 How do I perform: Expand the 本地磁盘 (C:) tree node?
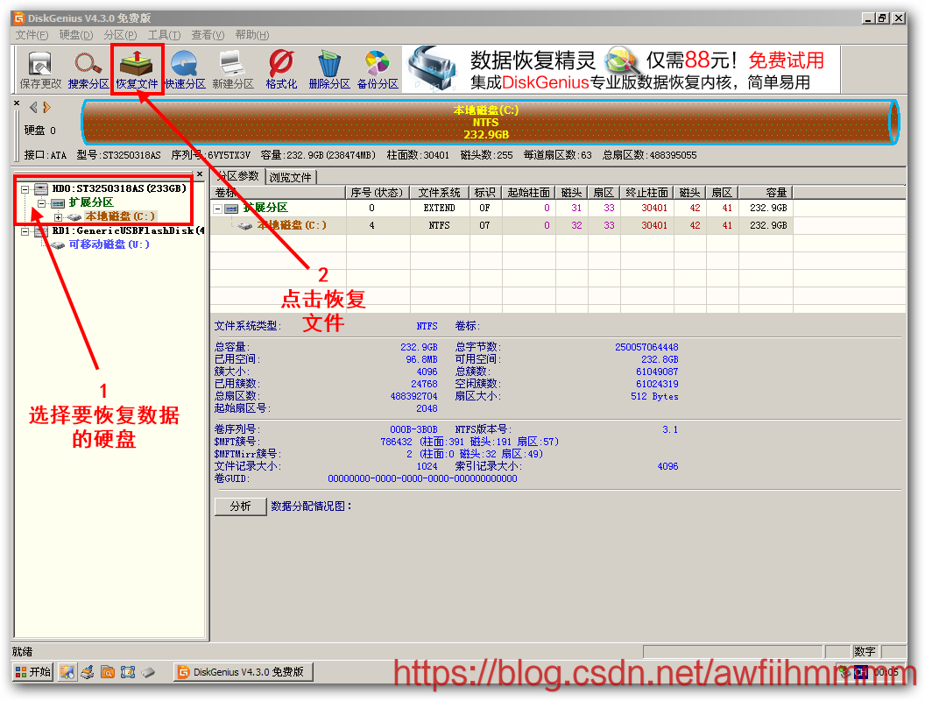58,217
